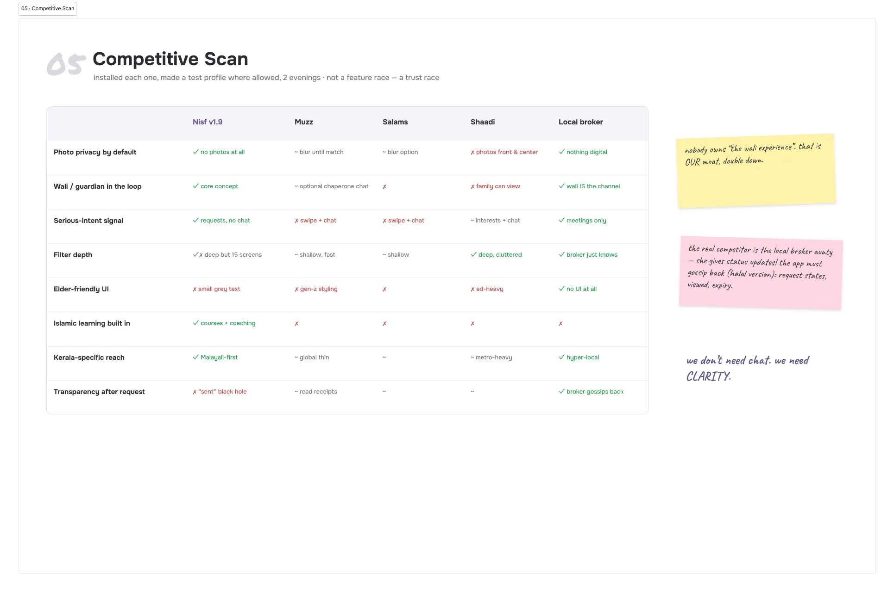The height and width of the screenshot is (592, 894).
Task: Select the 'Local broker' column header
Action: (x=581, y=122)
